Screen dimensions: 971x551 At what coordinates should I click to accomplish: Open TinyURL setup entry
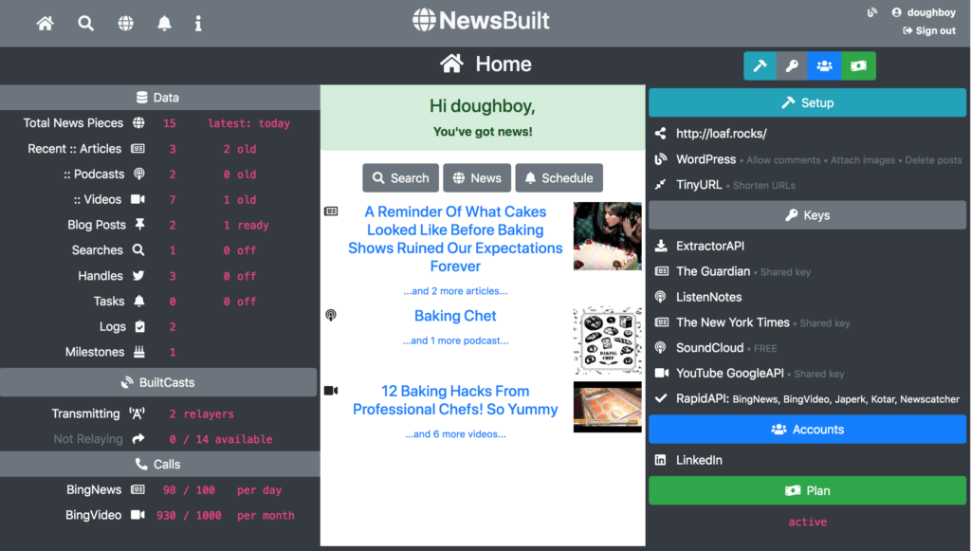coord(699,185)
